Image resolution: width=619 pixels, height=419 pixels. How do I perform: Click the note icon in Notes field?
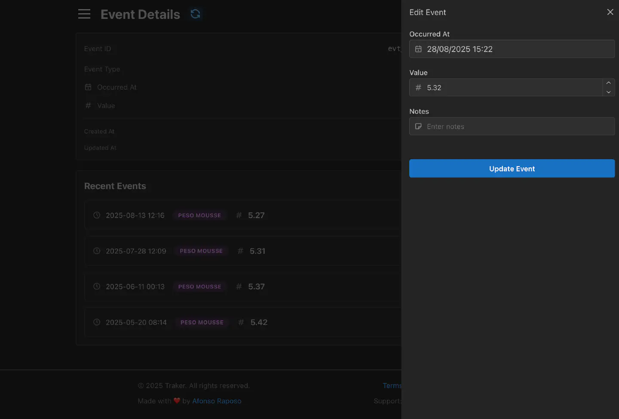pos(418,127)
